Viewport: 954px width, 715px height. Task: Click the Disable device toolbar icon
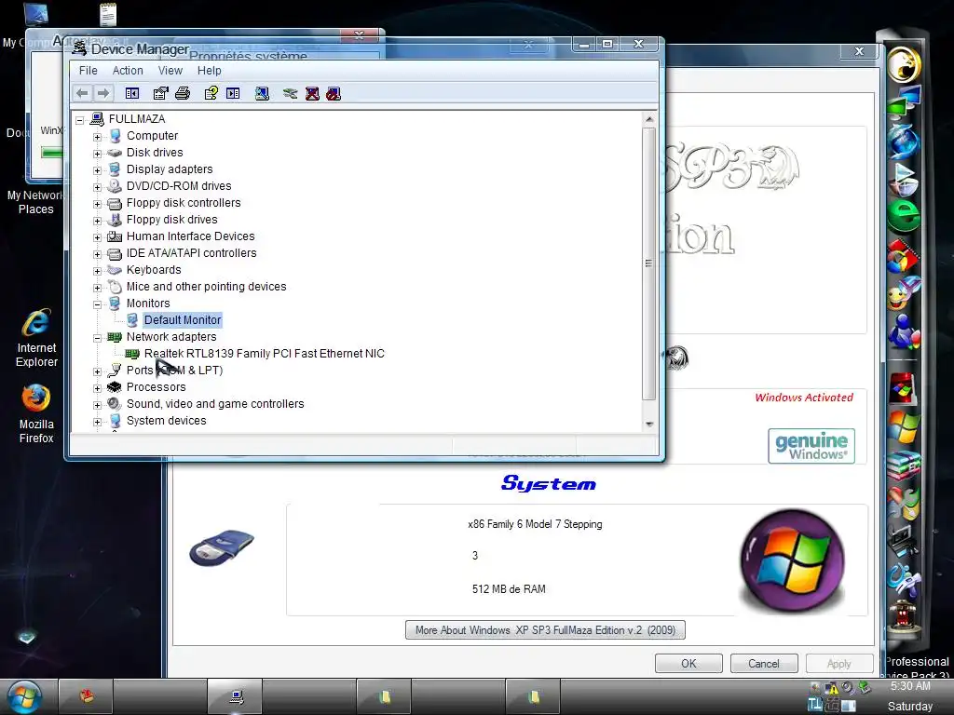334,93
